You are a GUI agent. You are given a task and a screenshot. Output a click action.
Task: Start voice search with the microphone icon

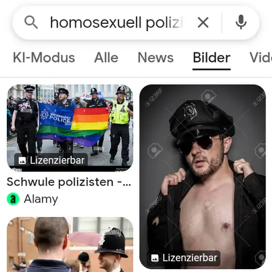tap(241, 22)
